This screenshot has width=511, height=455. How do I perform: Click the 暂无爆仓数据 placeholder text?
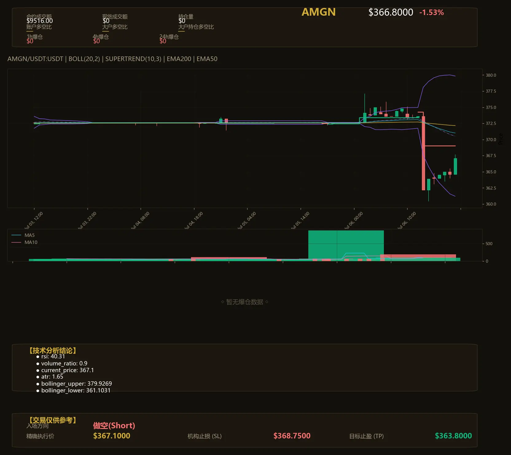pos(245,302)
